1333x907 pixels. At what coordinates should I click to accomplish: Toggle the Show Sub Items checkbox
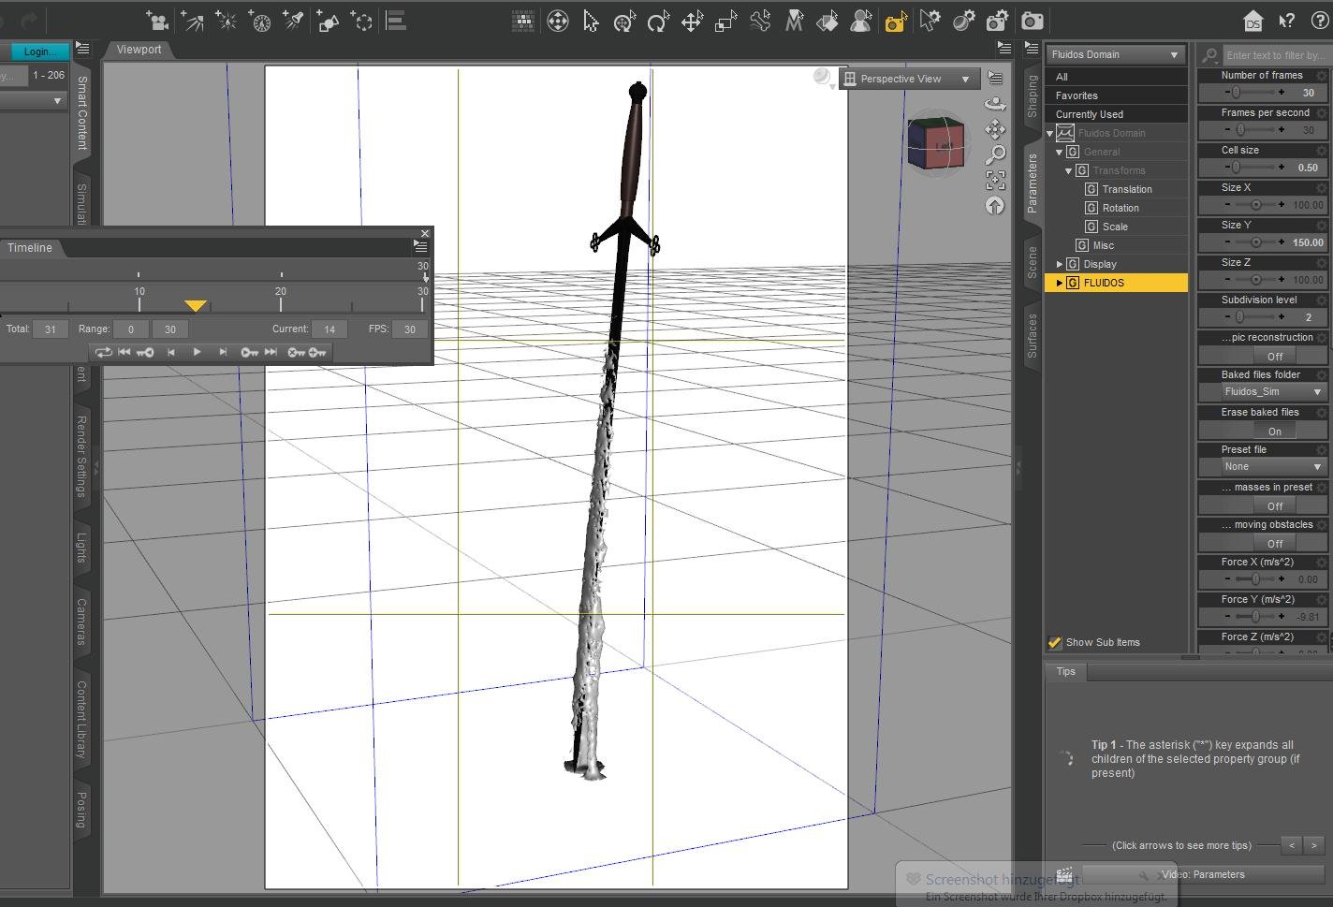(x=1055, y=642)
